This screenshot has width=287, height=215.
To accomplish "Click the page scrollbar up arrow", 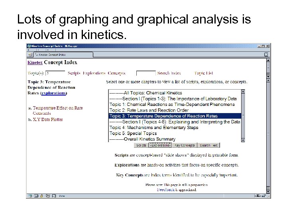I will pyautogui.click(x=268, y=60).
